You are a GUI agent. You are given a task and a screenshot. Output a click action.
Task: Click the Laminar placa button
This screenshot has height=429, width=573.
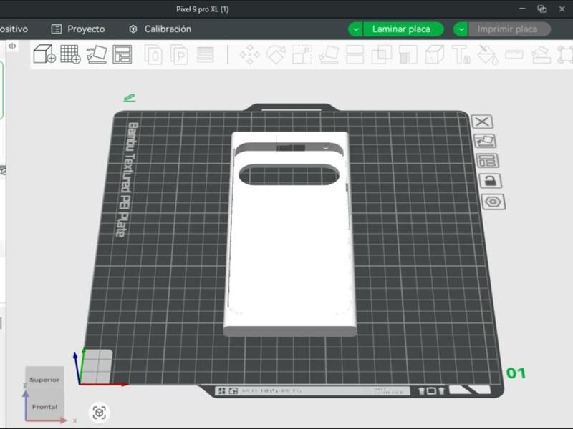pos(403,29)
